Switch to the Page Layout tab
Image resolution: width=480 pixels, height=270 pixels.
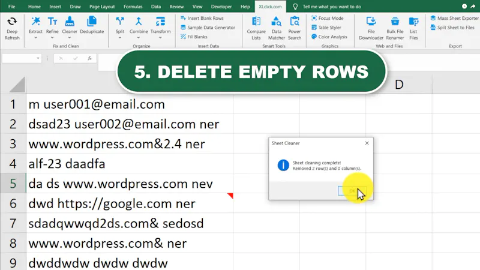(102, 7)
